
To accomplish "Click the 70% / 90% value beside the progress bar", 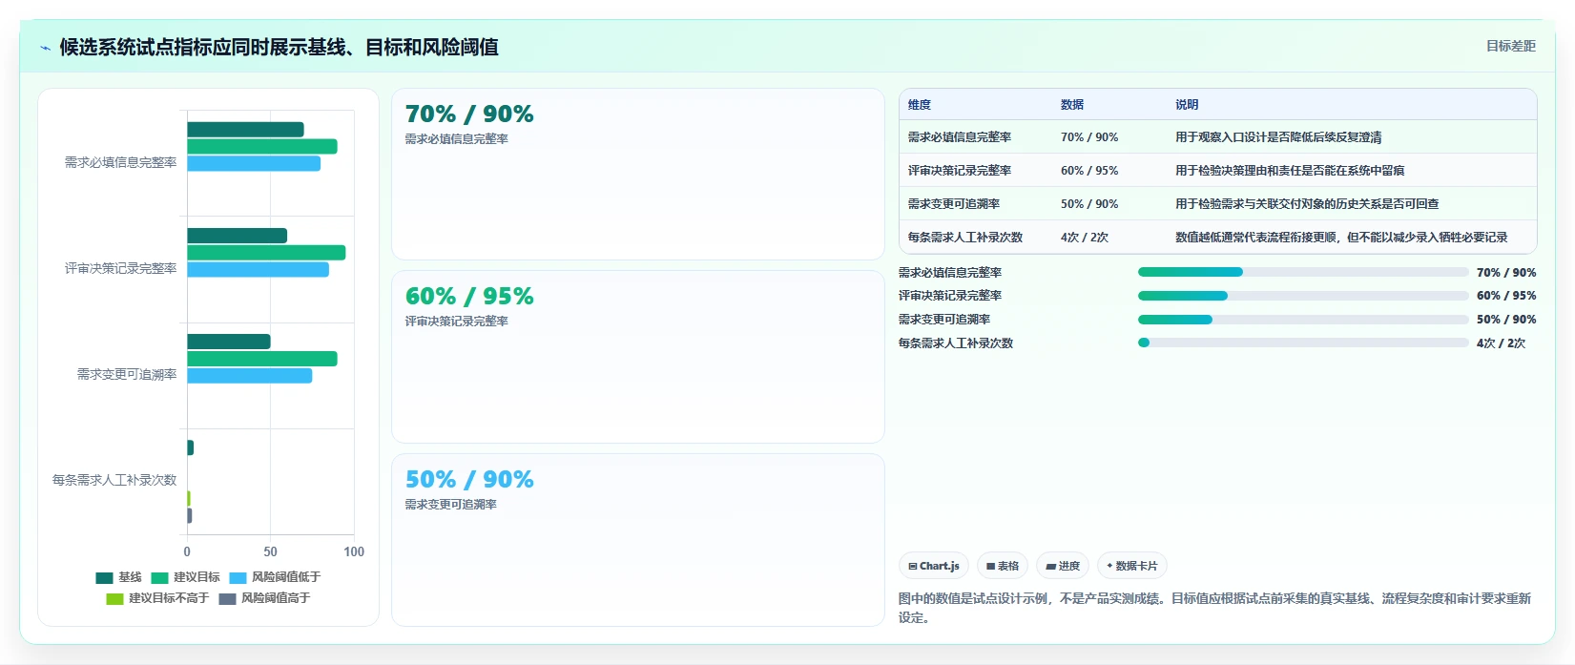I will [1506, 273].
